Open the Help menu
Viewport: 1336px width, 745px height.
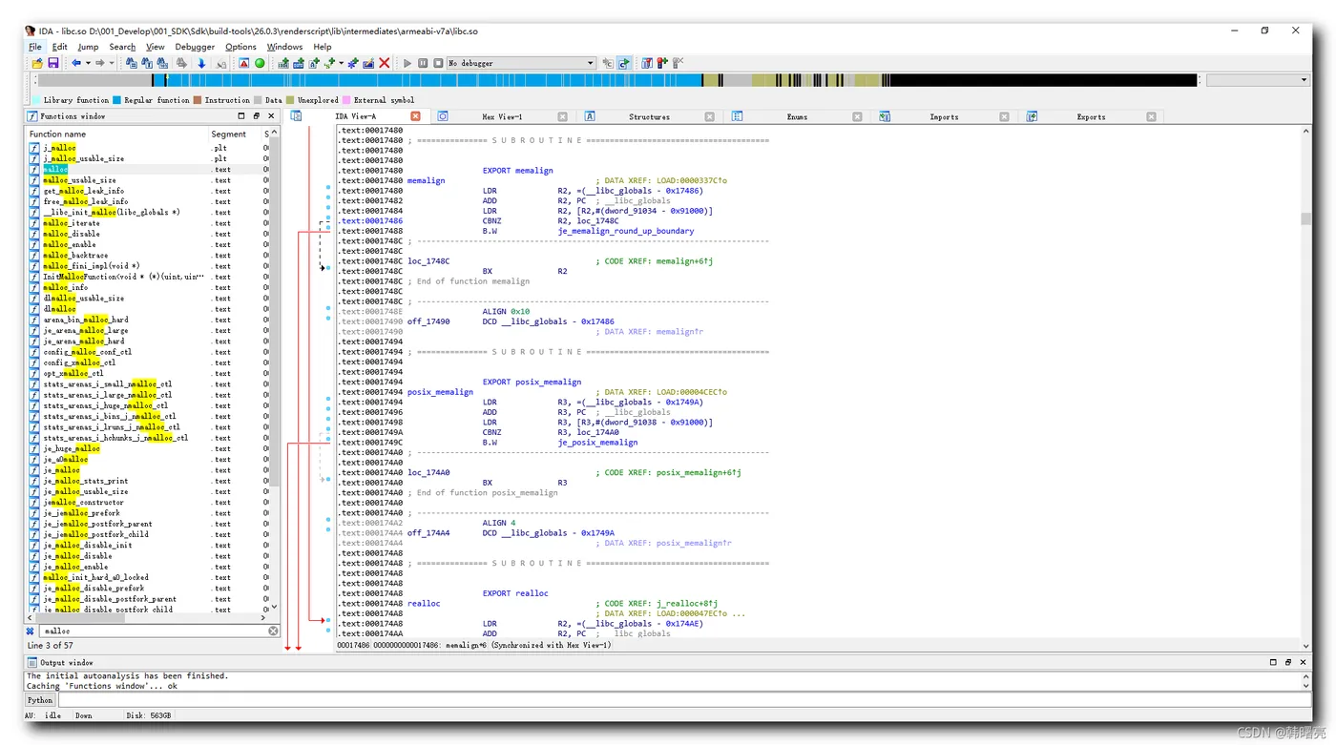(x=323, y=47)
